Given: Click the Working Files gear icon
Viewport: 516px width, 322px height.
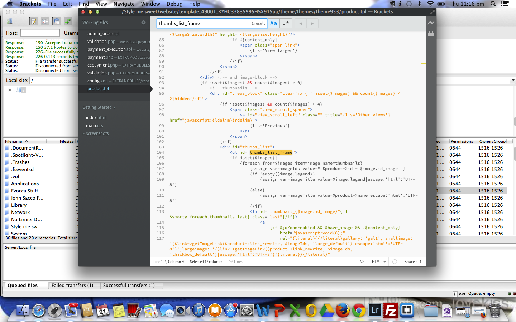Looking at the screenshot, I should (x=143, y=22).
